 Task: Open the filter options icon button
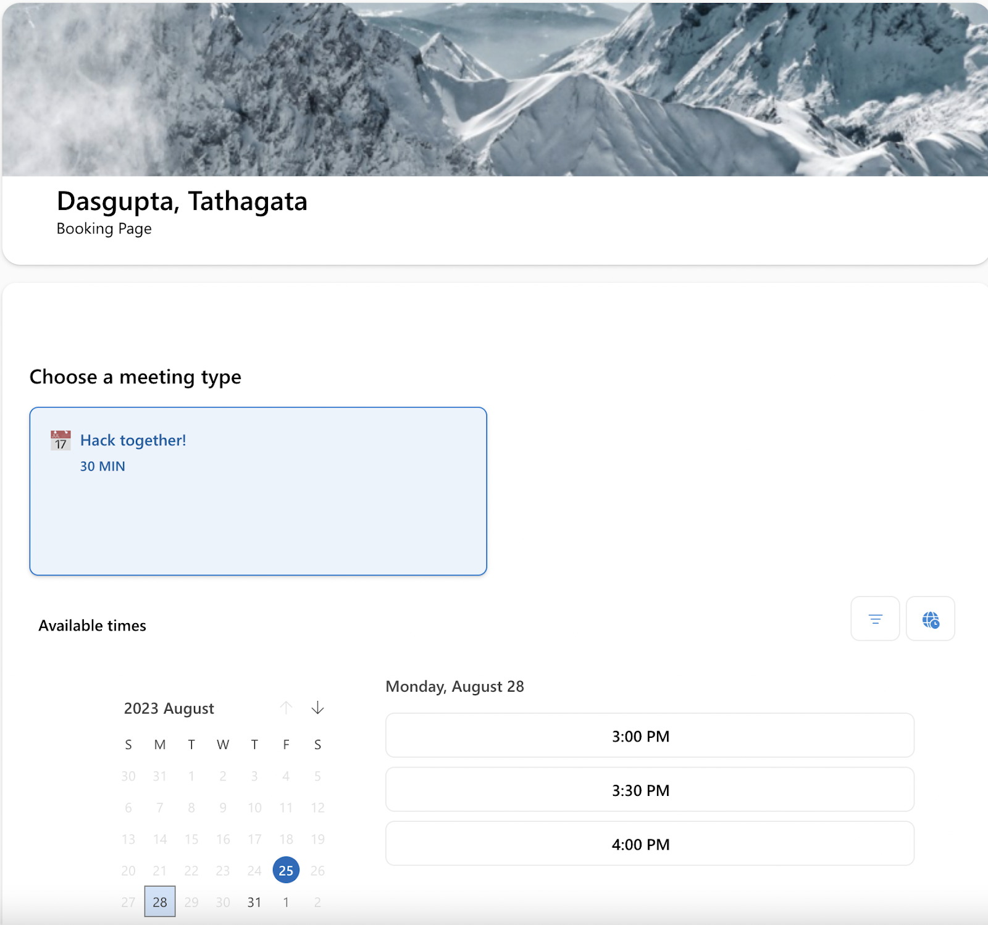(875, 619)
